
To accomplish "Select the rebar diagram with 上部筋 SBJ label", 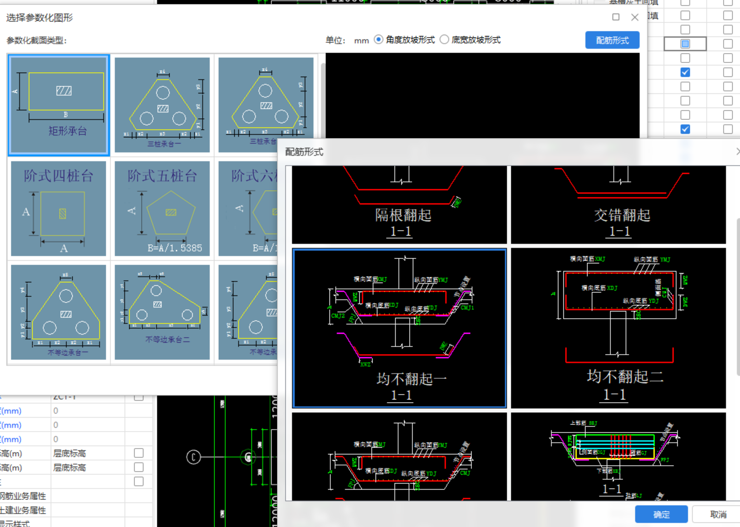I will (618, 457).
